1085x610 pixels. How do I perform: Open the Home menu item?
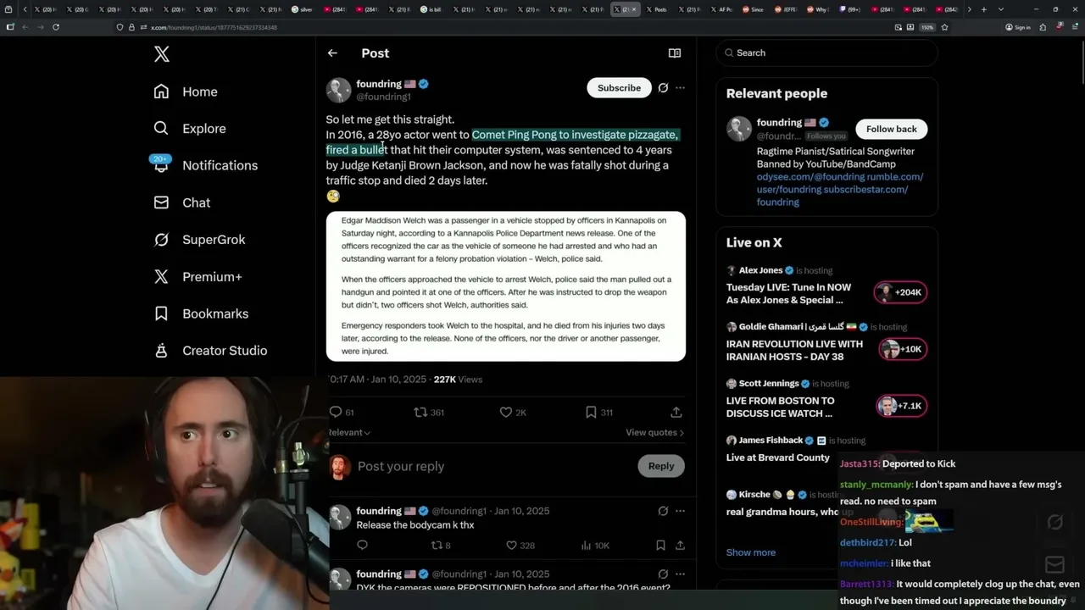[186, 91]
